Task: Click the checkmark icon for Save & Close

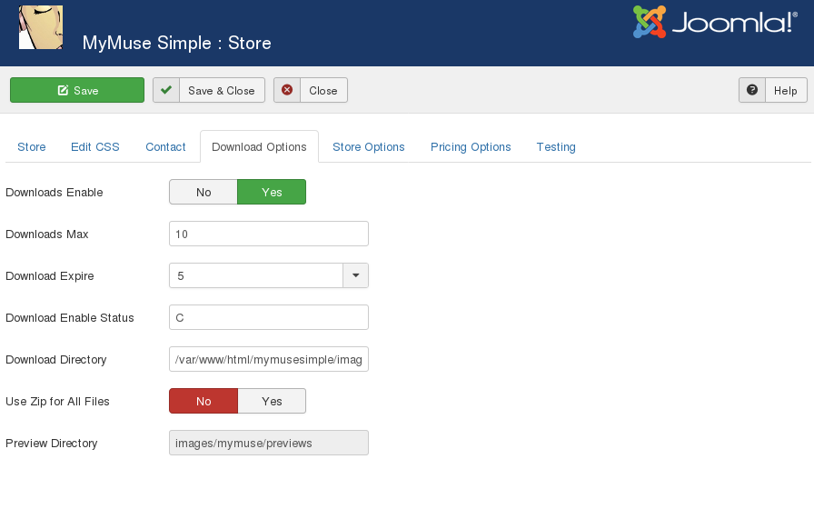Action: (166, 90)
